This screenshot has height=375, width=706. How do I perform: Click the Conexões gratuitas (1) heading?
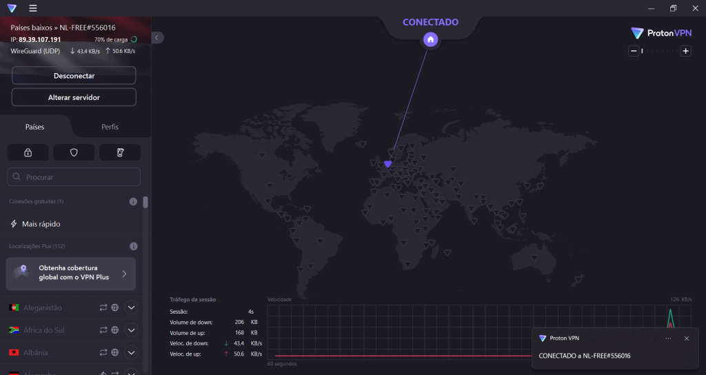(x=36, y=201)
